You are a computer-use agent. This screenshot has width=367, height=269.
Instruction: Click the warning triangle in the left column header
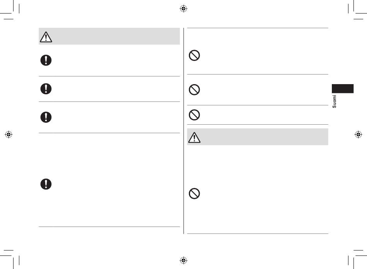tap(46, 37)
